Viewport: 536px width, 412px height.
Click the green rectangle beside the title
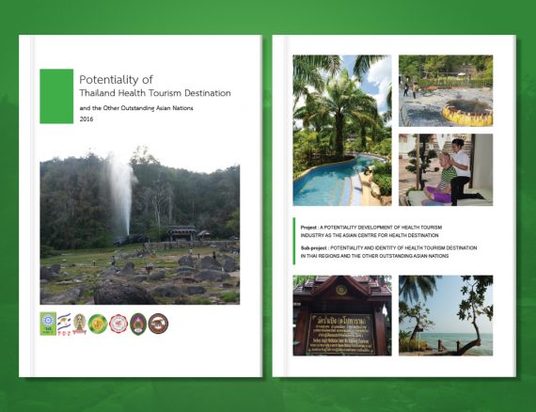56,96
